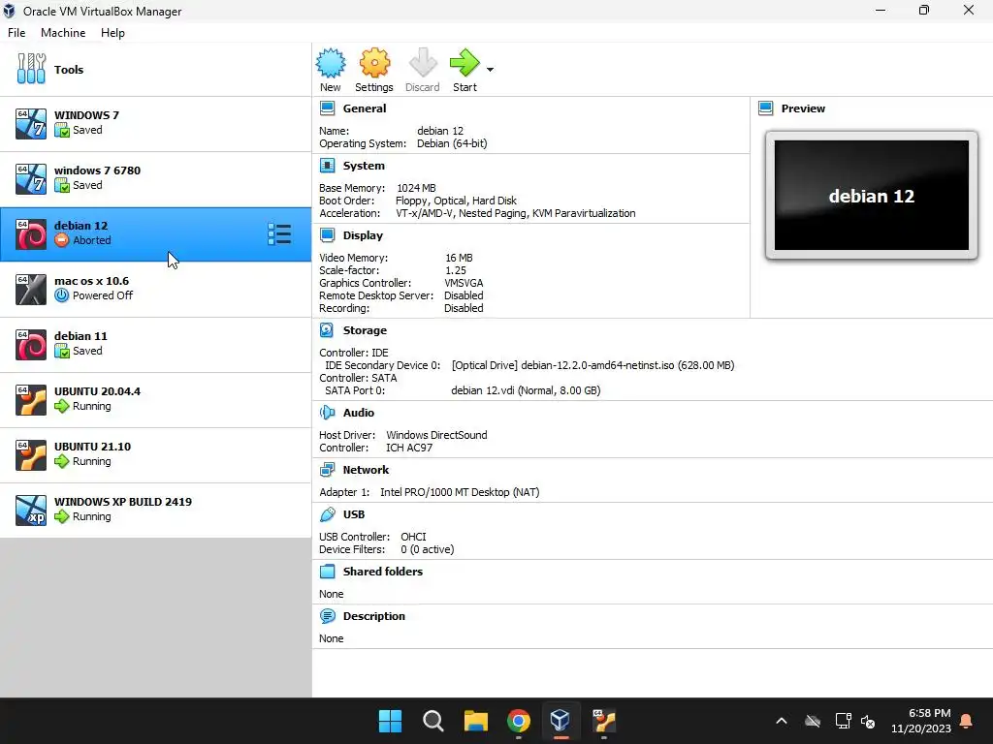Image resolution: width=993 pixels, height=744 pixels.
Task: Open the Machine menu
Action: (x=63, y=33)
